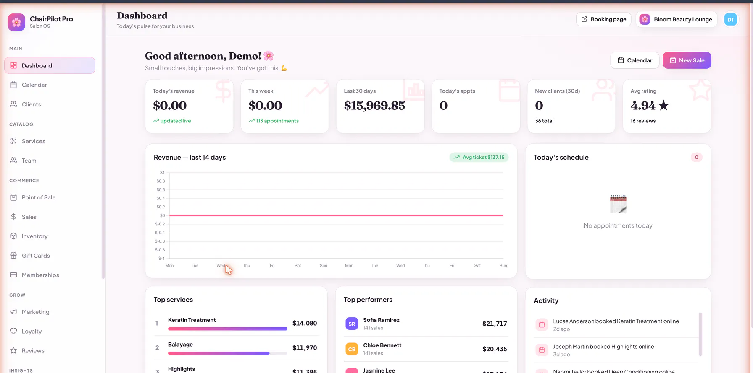Open the Reviews page

[50, 350]
